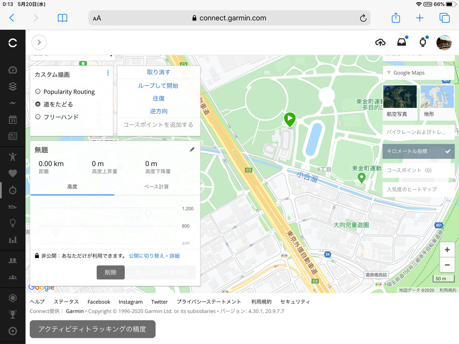Open the watch devices icon

pos(423,42)
